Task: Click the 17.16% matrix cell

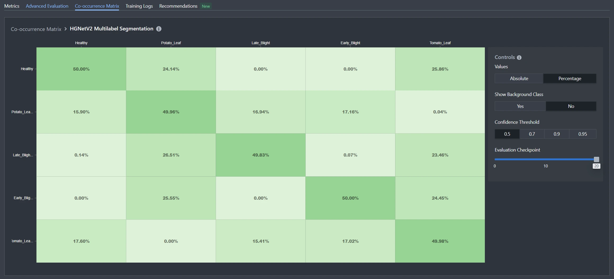Action: [350, 112]
